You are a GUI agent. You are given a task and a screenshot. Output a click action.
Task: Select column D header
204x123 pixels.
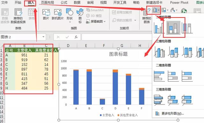(68, 46)
